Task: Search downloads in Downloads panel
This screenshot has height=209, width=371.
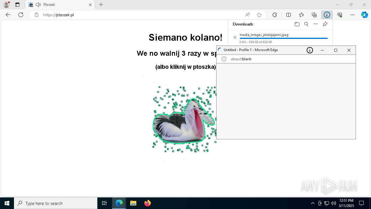Action: click(306, 24)
